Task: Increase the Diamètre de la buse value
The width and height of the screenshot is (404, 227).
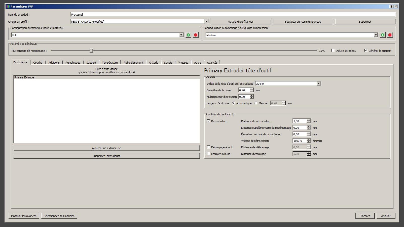Action: click(x=251, y=89)
